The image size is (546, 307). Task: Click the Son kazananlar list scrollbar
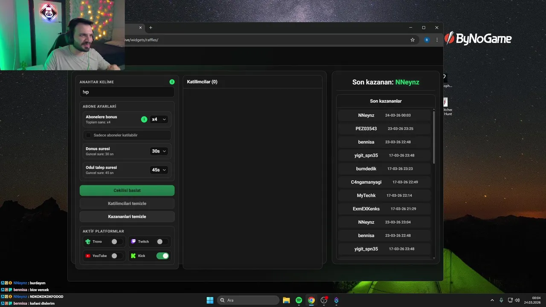[434, 137]
